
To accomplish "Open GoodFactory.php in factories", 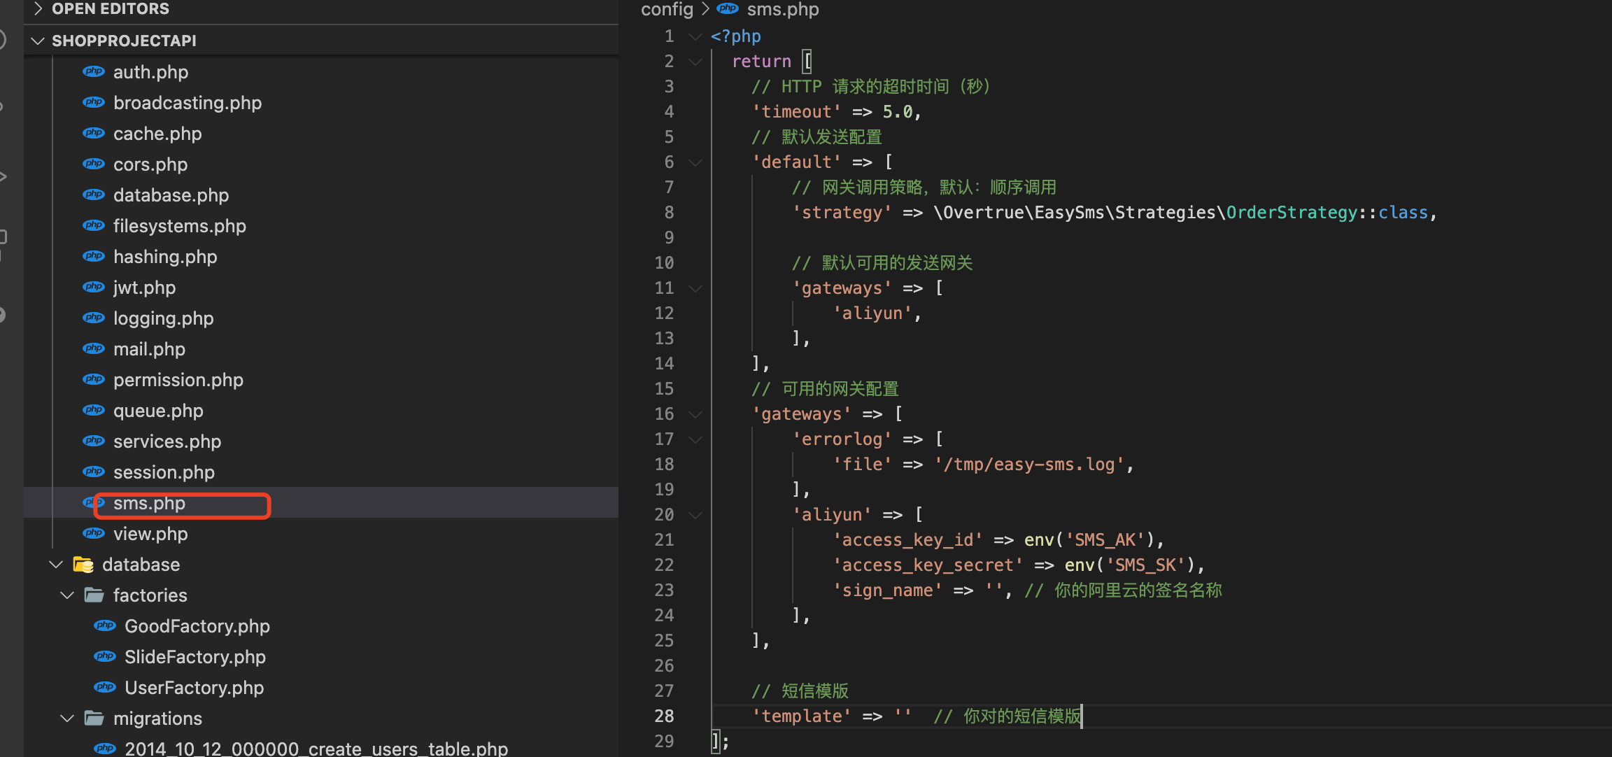I will point(197,626).
